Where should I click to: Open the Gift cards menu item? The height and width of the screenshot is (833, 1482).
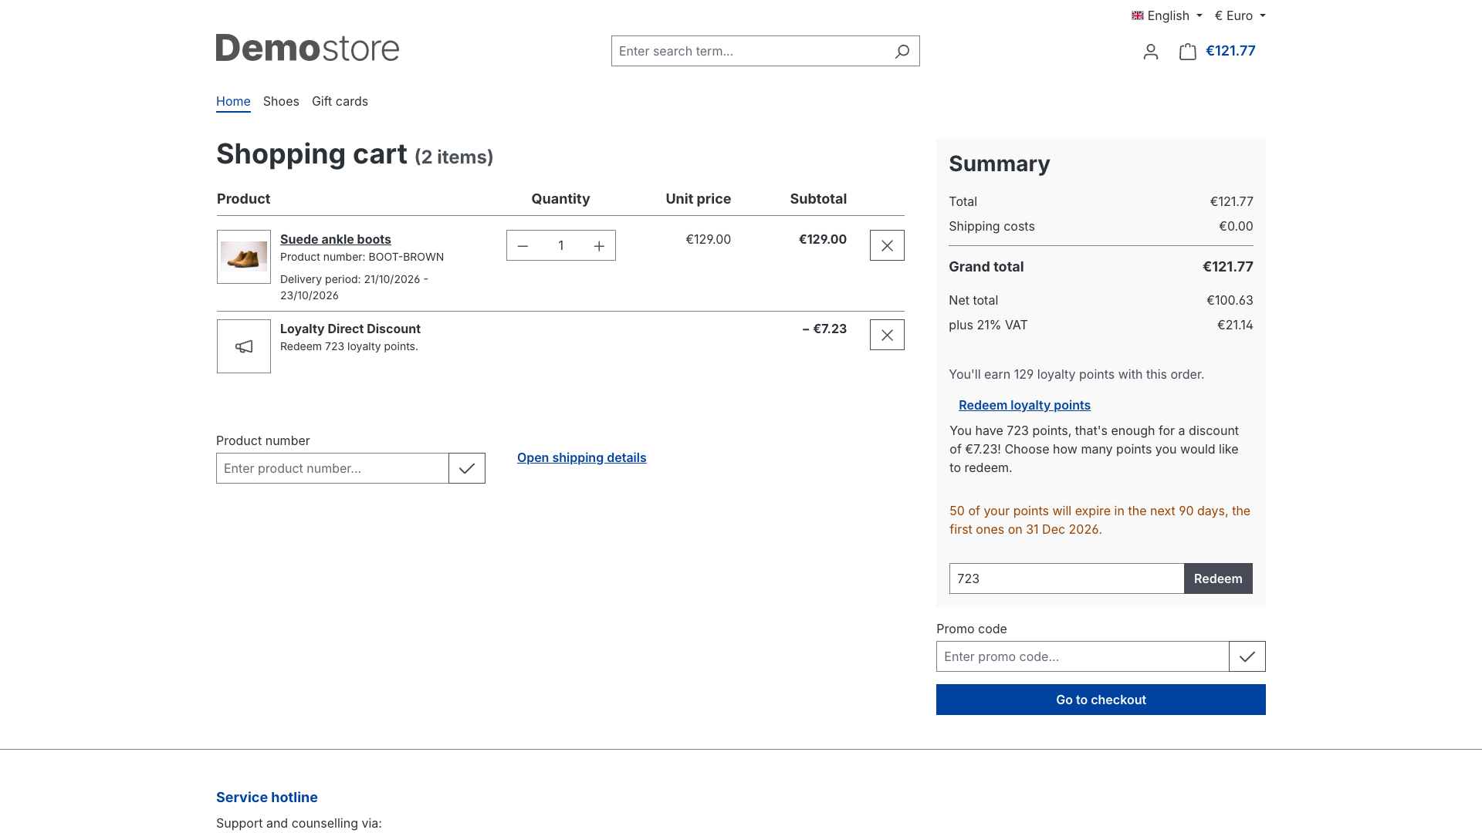(x=340, y=101)
